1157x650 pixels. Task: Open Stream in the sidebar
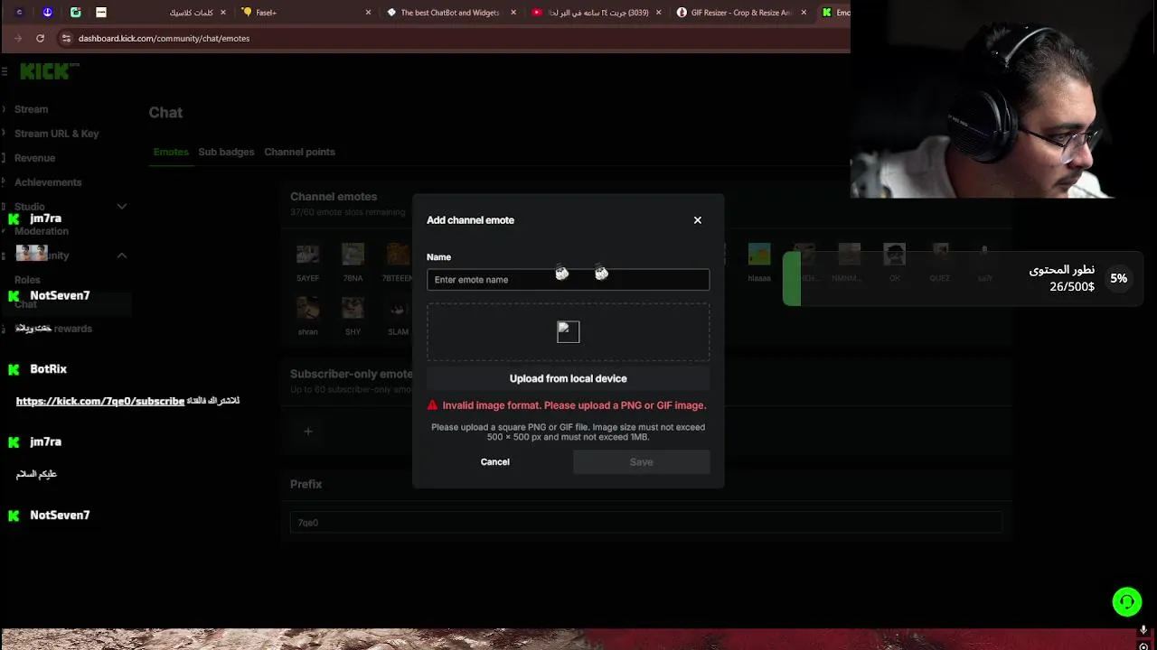coord(31,109)
